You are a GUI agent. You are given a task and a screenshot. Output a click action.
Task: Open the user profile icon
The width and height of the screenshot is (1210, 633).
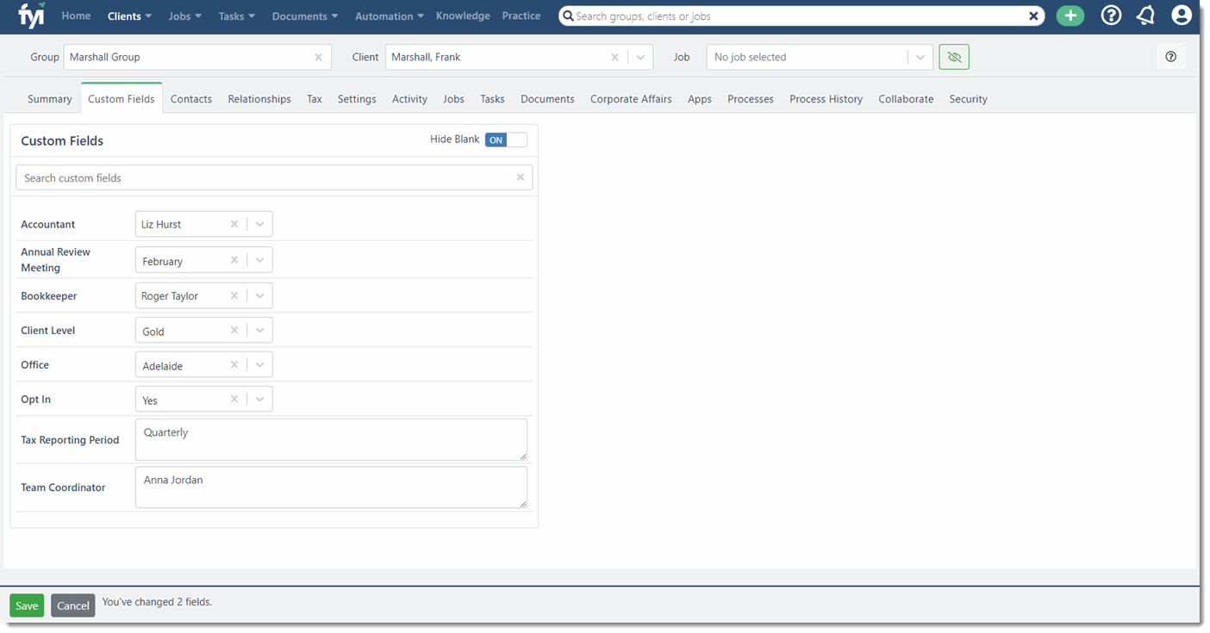coord(1181,15)
